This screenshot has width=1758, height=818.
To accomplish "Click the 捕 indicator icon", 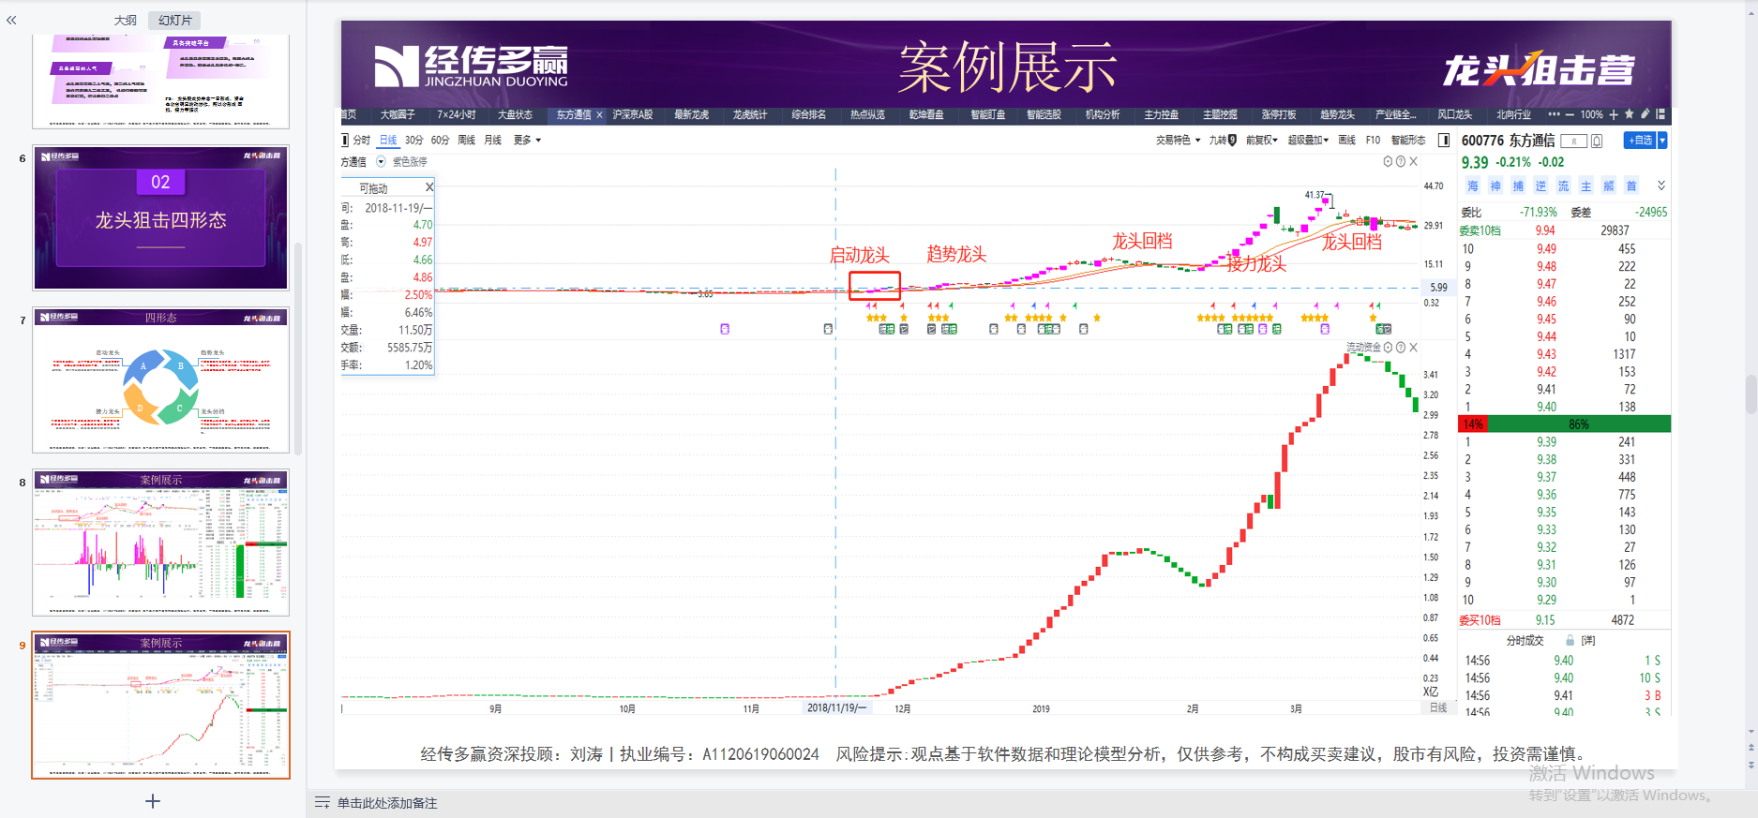I will pos(1518,186).
